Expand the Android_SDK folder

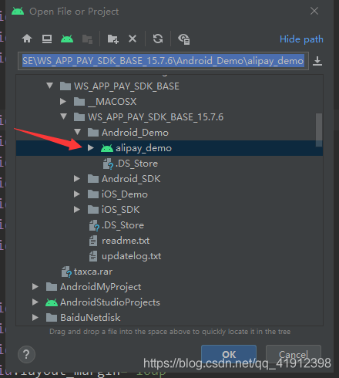77,179
